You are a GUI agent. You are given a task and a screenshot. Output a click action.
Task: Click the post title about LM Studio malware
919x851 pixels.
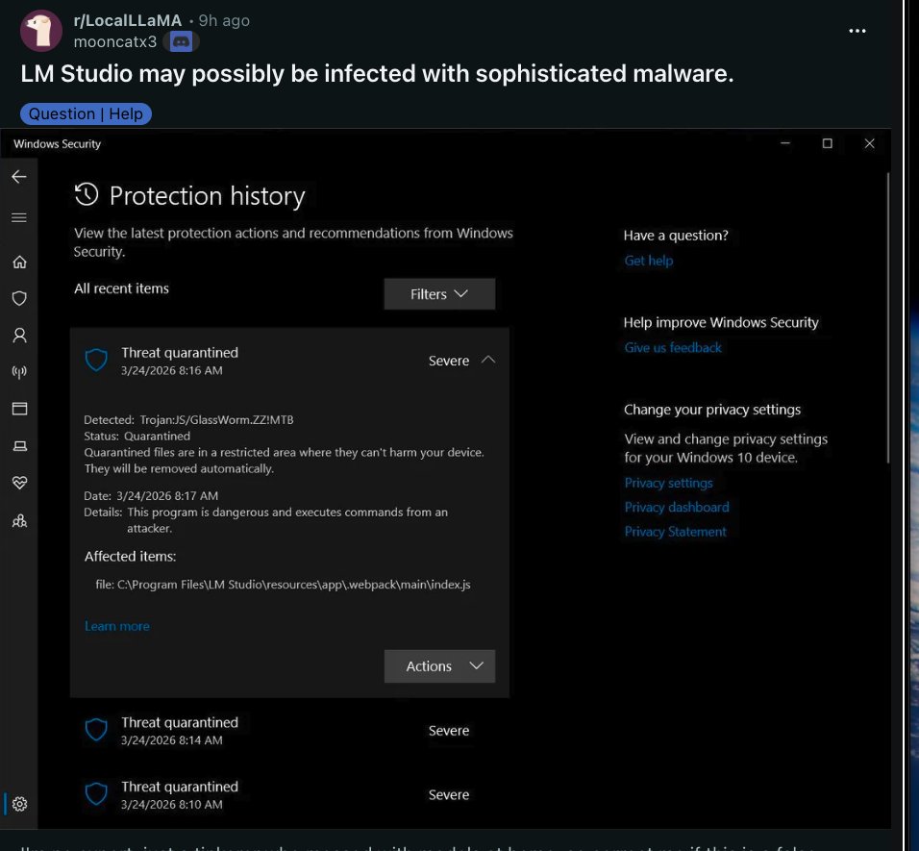point(377,74)
